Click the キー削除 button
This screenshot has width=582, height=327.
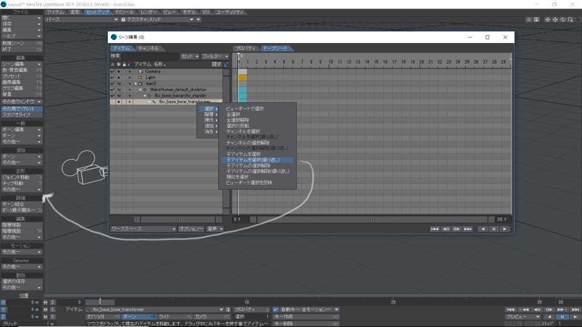[x=307, y=323]
